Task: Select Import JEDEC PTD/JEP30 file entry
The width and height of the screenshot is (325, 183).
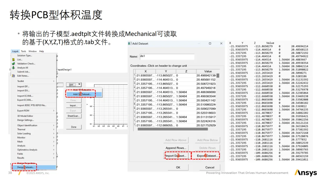Action: (x=32, y=105)
